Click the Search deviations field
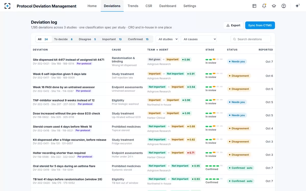 pos(251,39)
